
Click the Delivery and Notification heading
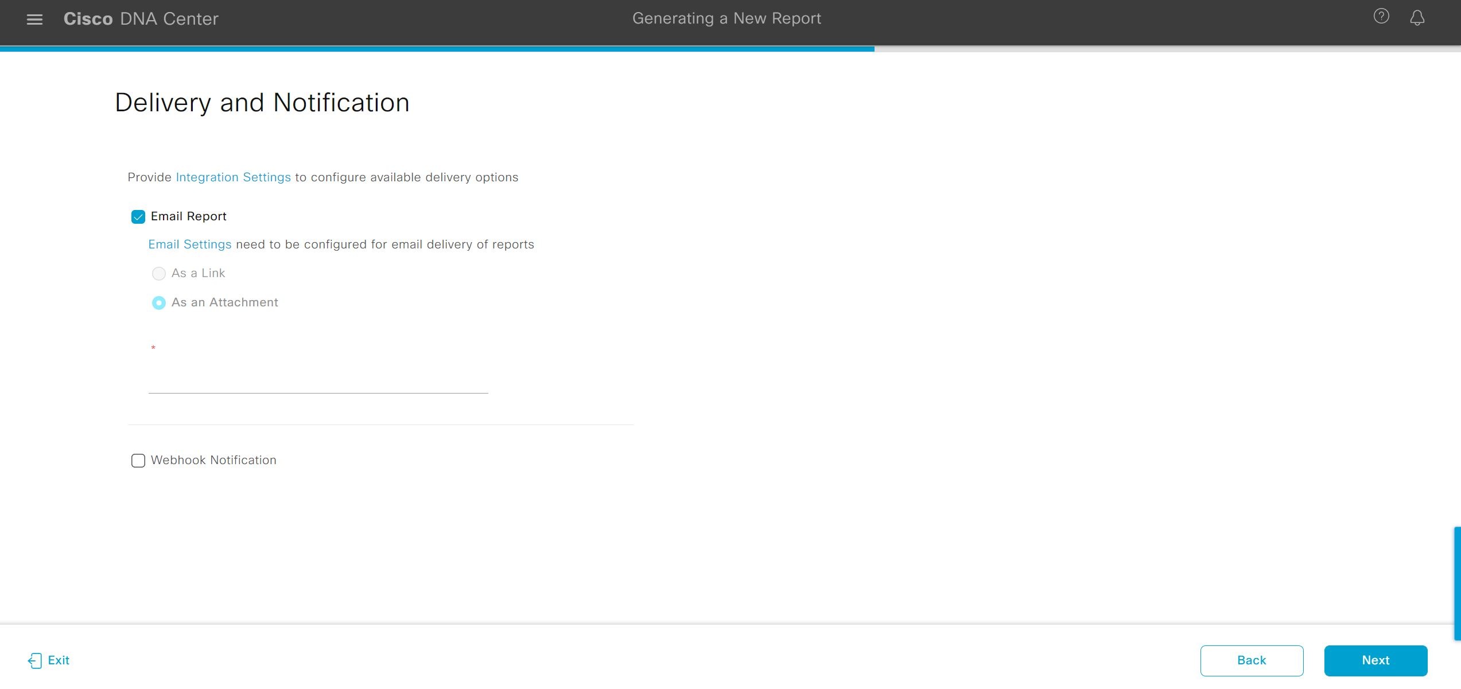coord(262,103)
